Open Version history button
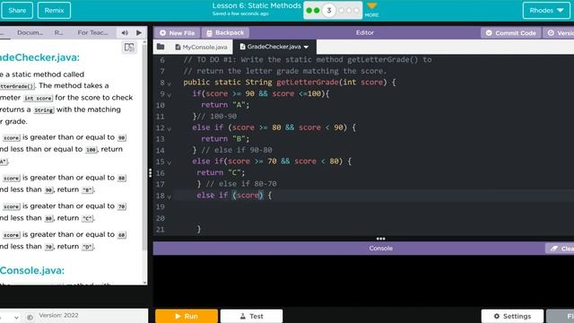This screenshot has height=323, width=574. (x=560, y=32)
